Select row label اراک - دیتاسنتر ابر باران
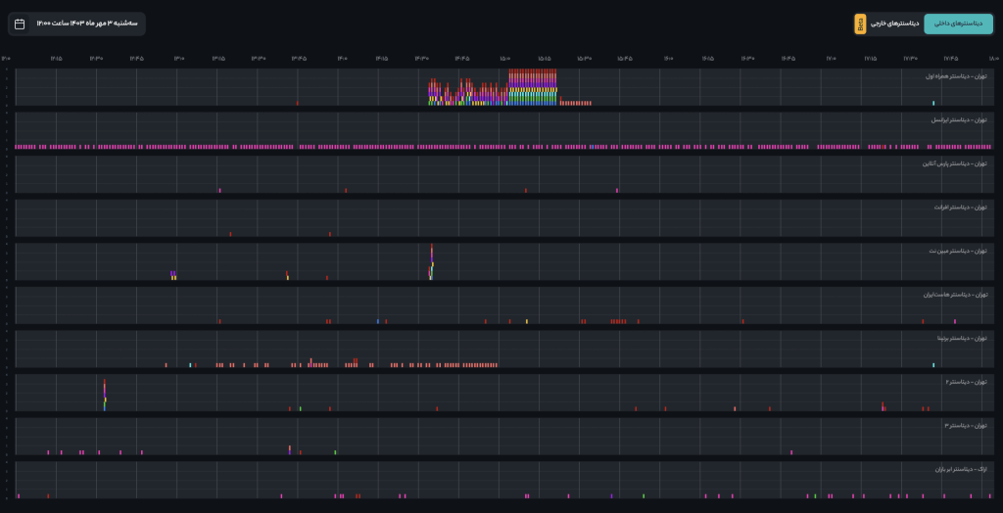 pos(961,469)
